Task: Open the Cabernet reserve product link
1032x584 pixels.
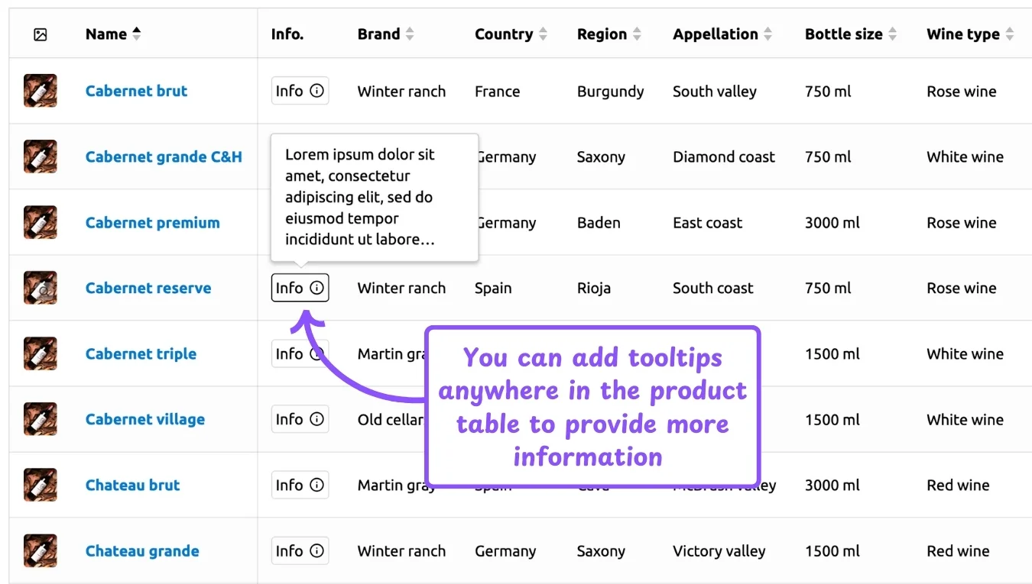Action: (x=148, y=288)
